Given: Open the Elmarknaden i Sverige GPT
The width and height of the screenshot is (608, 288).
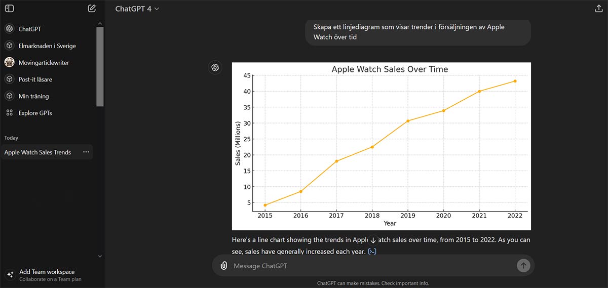Looking at the screenshot, I should [47, 46].
